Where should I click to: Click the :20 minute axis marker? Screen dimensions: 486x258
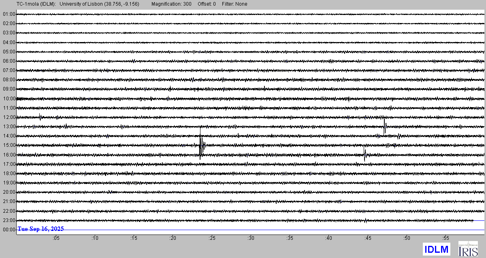pyautogui.click(x=173, y=239)
